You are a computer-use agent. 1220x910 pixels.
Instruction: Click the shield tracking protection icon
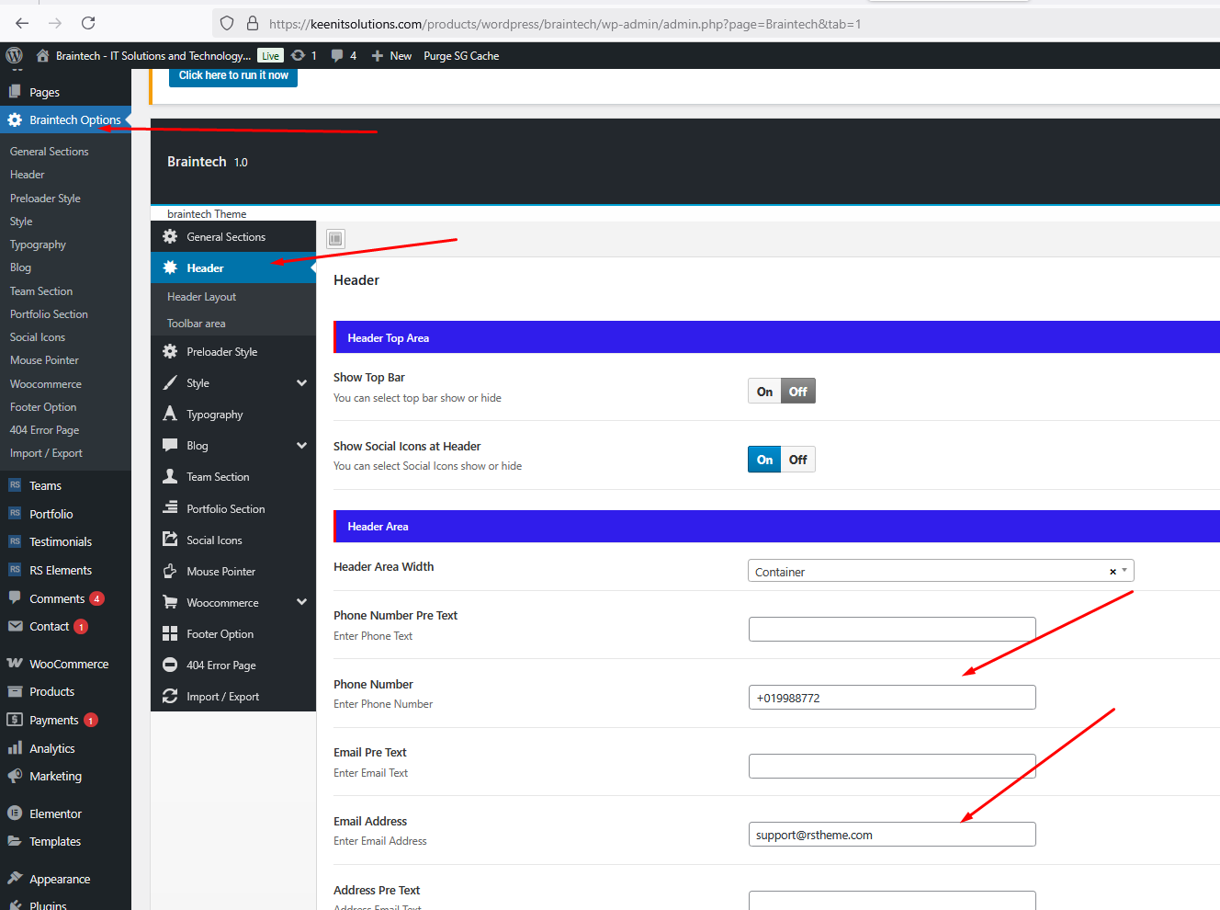pyautogui.click(x=227, y=24)
